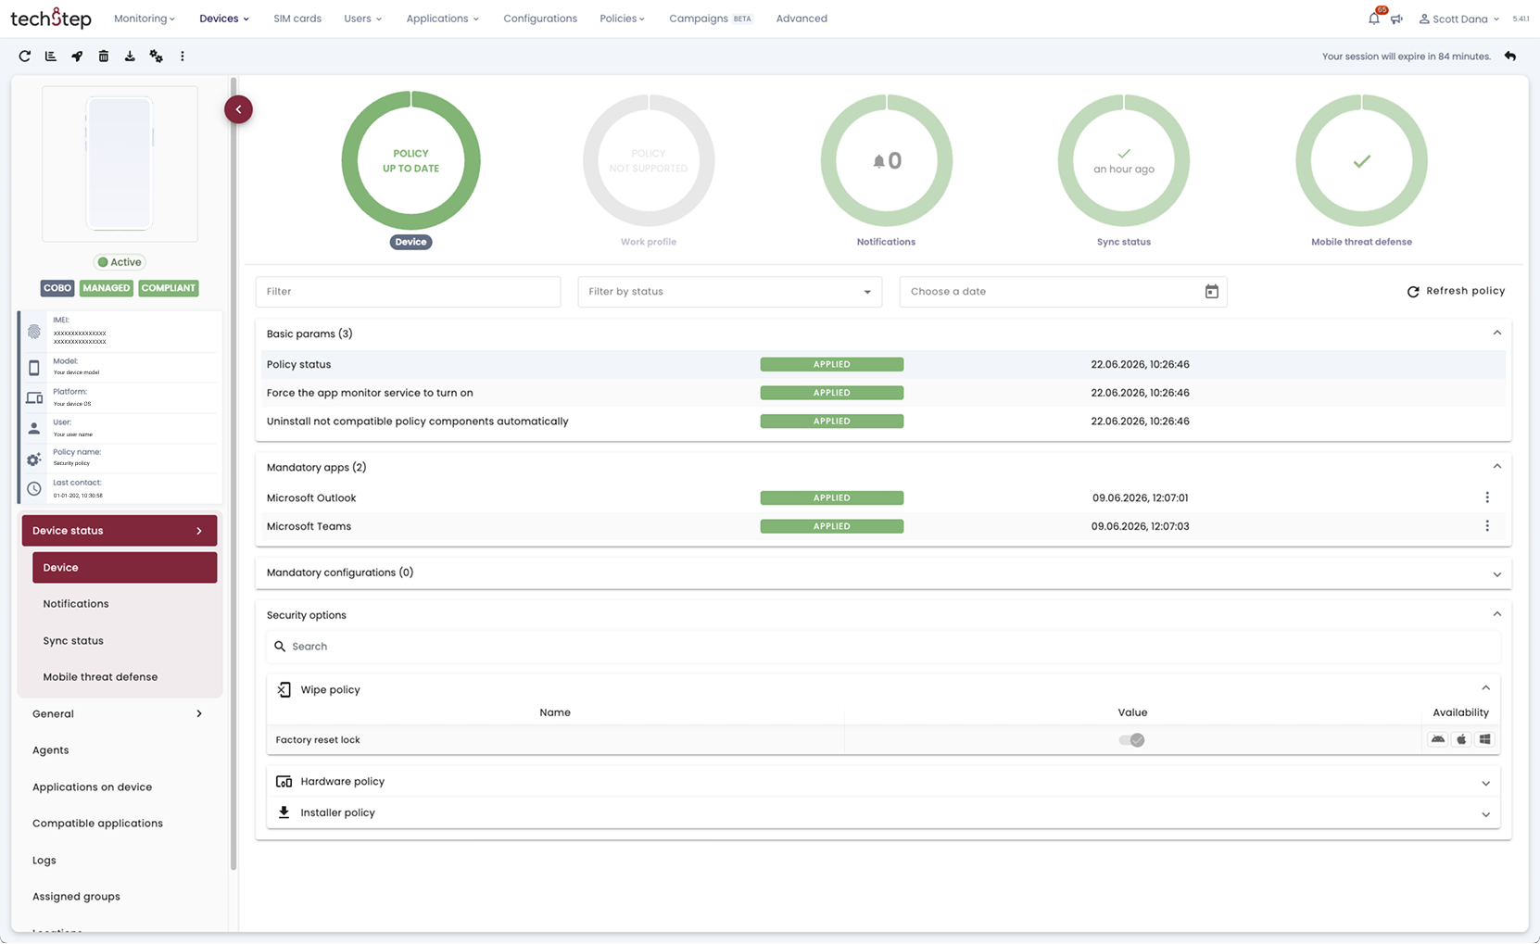Click the gear icon beside Policy name
This screenshot has width=1540, height=944.
tap(34, 459)
